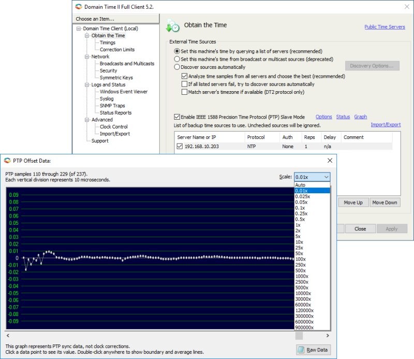Collapse the Logs and Status node

coord(87,84)
